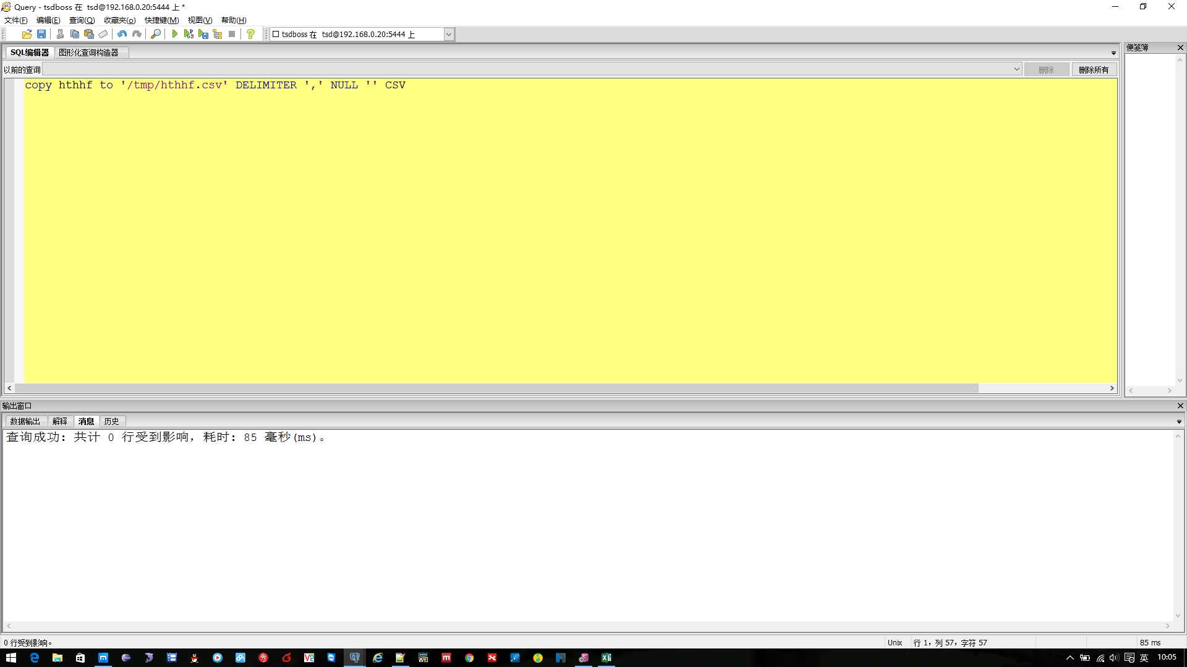
Task: Open Excel from taskbar
Action: [606, 658]
